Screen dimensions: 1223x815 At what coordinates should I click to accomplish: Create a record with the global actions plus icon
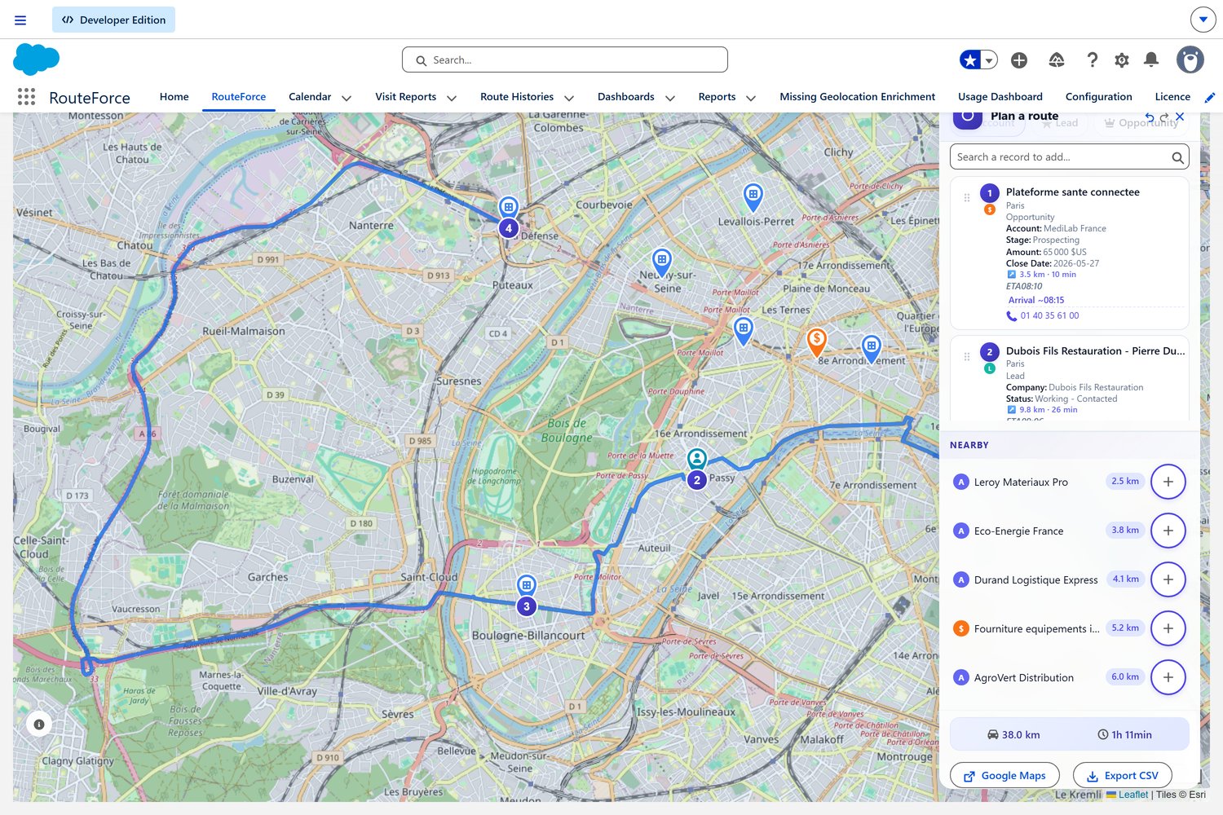pyautogui.click(x=1019, y=59)
